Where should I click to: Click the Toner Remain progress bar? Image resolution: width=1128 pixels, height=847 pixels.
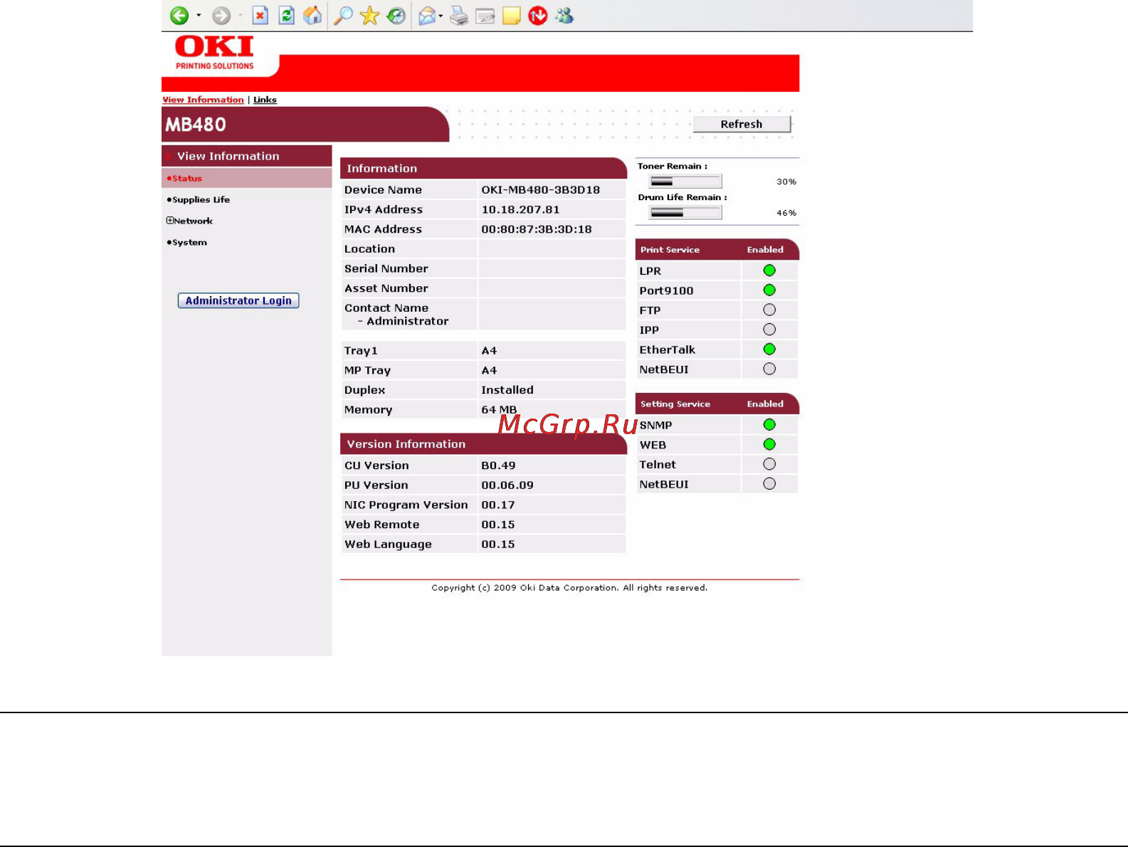pyautogui.click(x=685, y=181)
